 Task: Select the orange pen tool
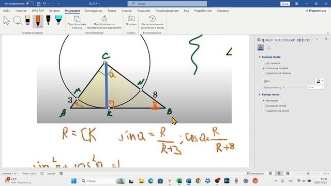pyautogui.click(x=38, y=21)
